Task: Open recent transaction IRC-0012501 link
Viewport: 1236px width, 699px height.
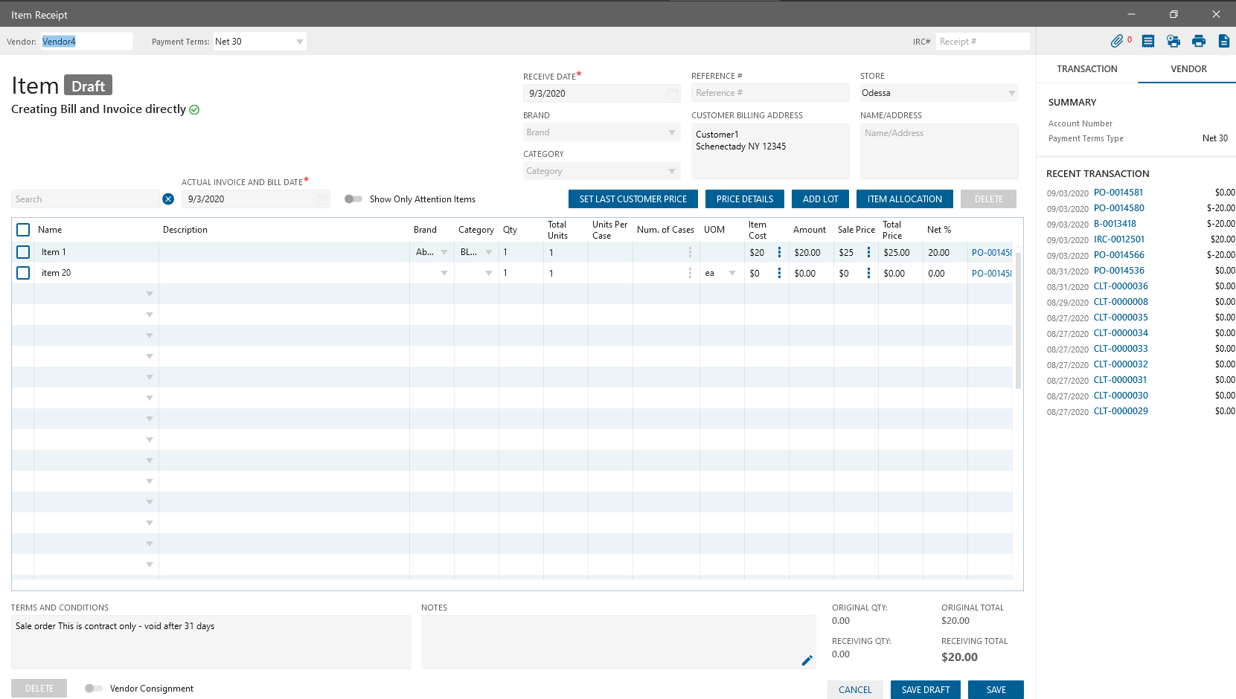Action: [1118, 239]
